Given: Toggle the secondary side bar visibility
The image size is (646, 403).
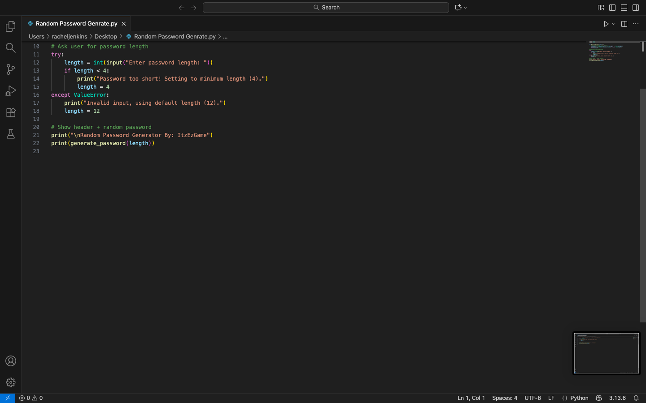Looking at the screenshot, I should tap(636, 8).
